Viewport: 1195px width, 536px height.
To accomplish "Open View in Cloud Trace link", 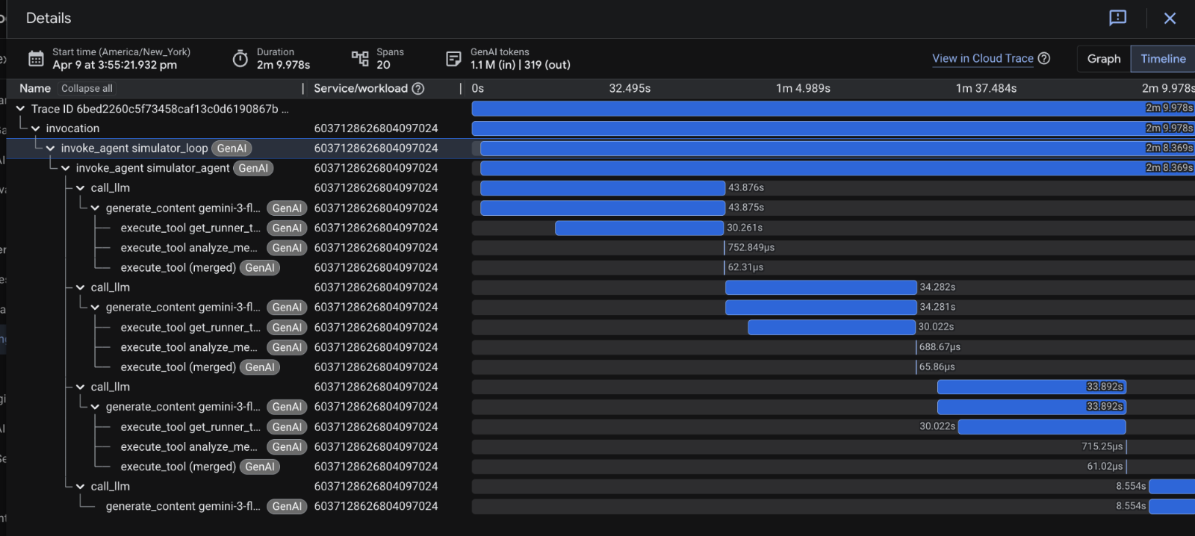I will [982, 58].
